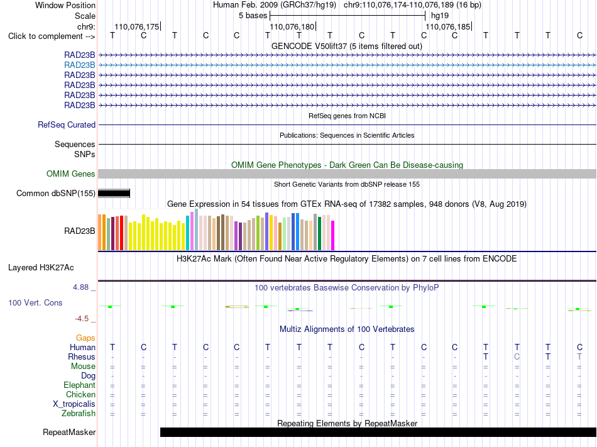Click the first orange GTEx tissue bar

click(100, 232)
